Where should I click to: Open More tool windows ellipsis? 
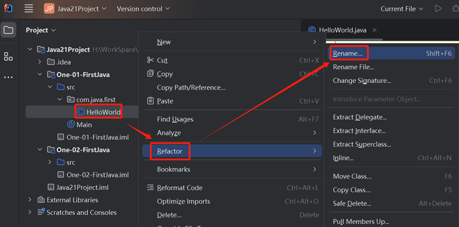point(8,78)
